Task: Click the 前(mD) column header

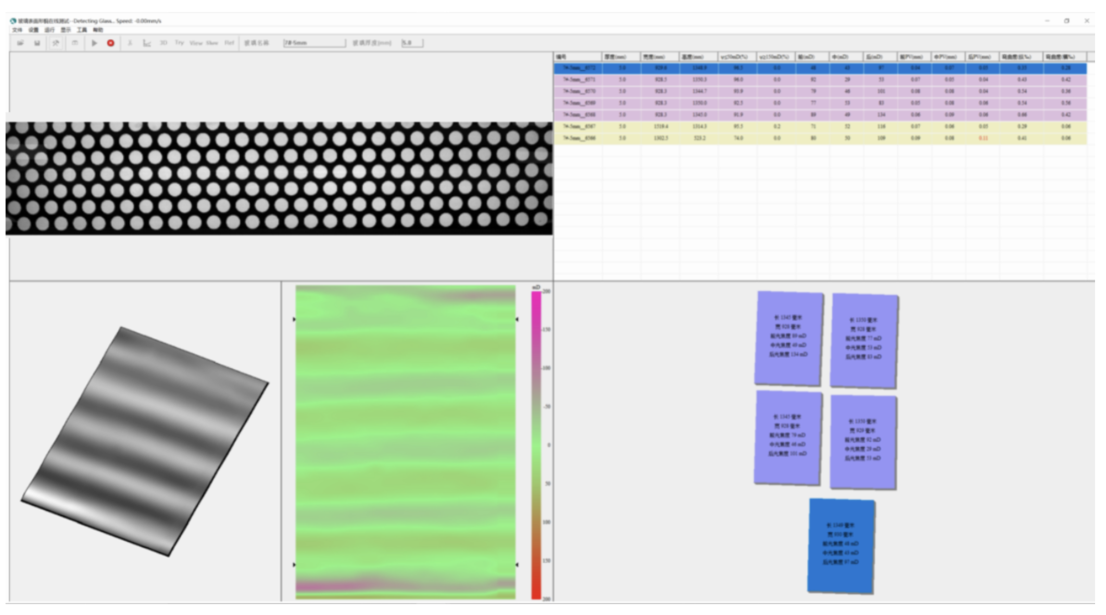Action: tap(813, 57)
